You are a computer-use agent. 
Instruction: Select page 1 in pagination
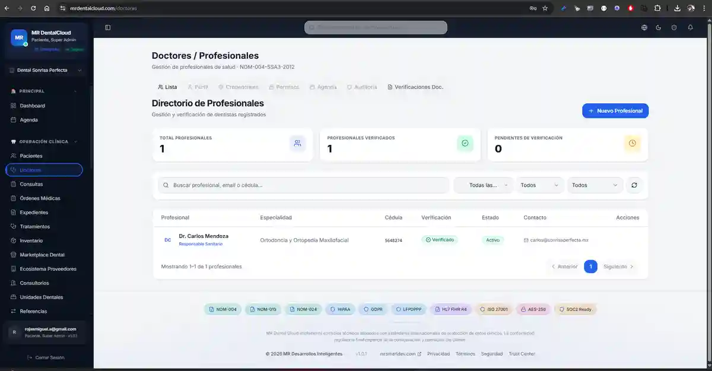click(590, 267)
